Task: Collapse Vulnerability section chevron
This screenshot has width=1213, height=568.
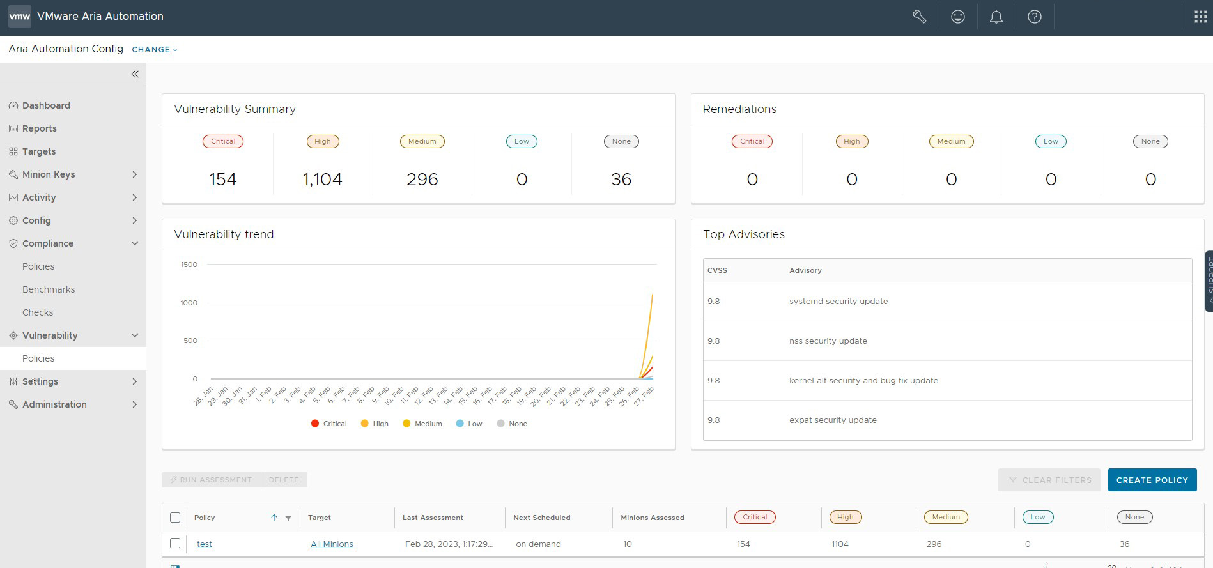Action: coord(134,335)
